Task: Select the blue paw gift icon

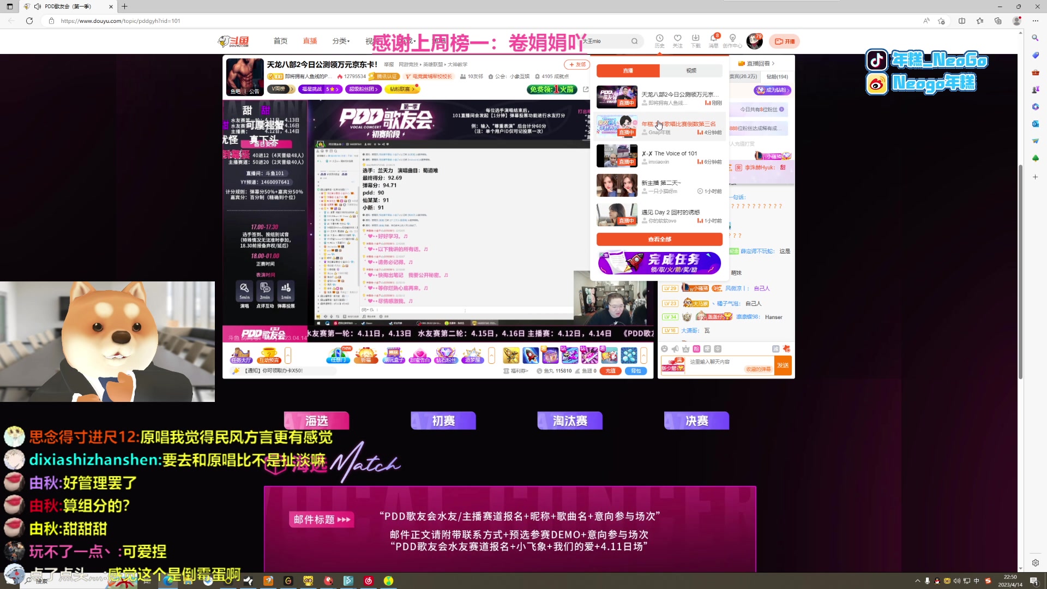Action: 629,355
